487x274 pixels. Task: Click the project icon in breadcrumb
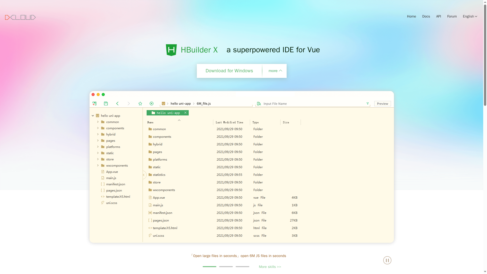click(164, 104)
